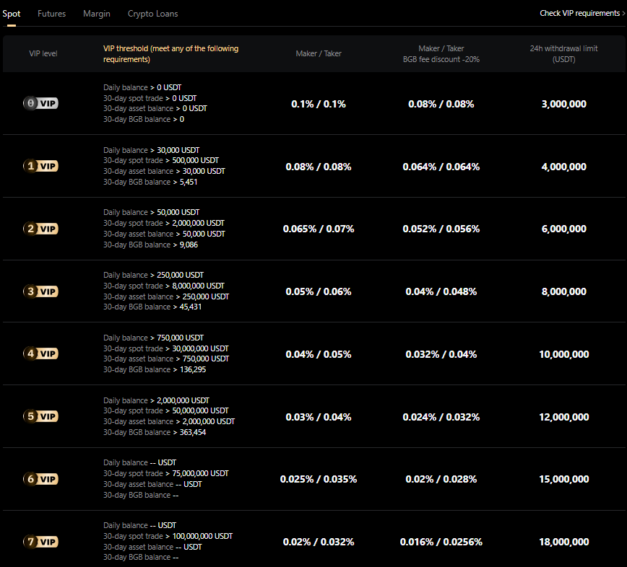Click the VIP 7 level badge
Image resolution: width=627 pixels, height=567 pixels.
pyautogui.click(x=40, y=542)
